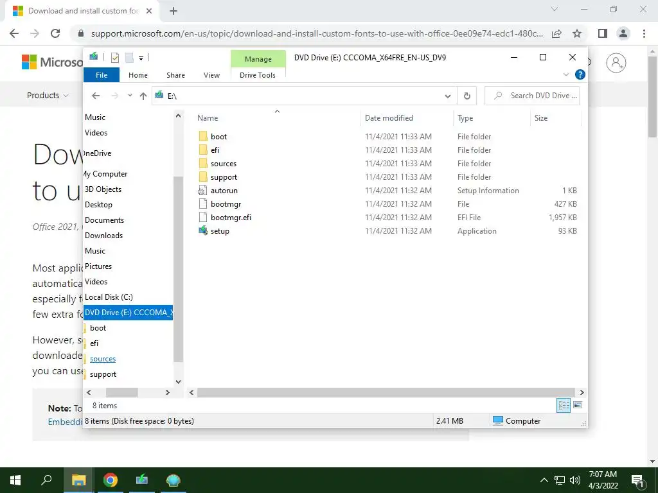Image resolution: width=658 pixels, height=493 pixels.
Task: Select the efi folder icon in file list
Action: pyautogui.click(x=202, y=150)
